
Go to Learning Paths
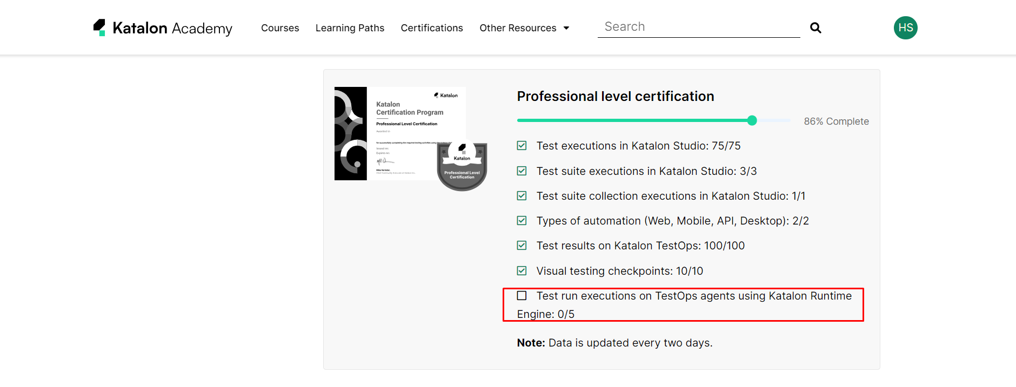350,28
